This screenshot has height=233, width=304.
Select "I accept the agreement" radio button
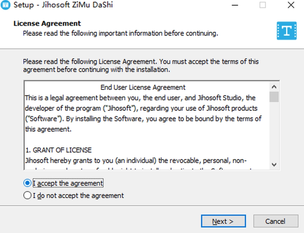tap(27, 183)
